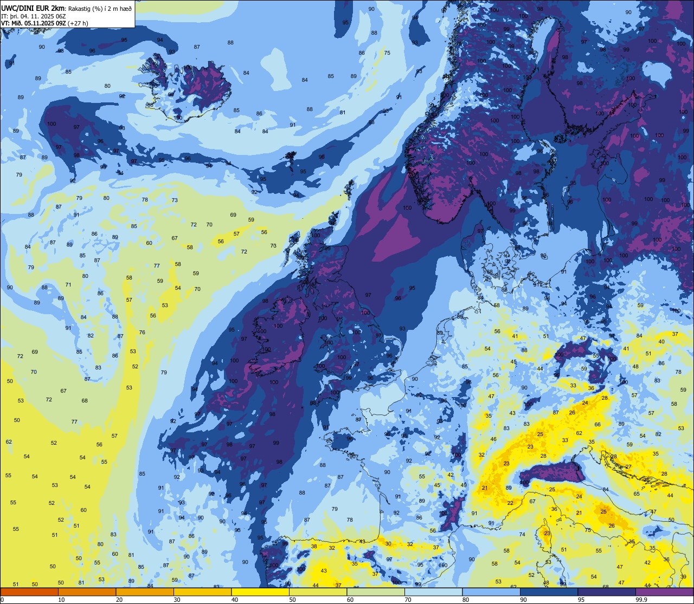Click the '0' tick label on the legend

(x=2, y=600)
